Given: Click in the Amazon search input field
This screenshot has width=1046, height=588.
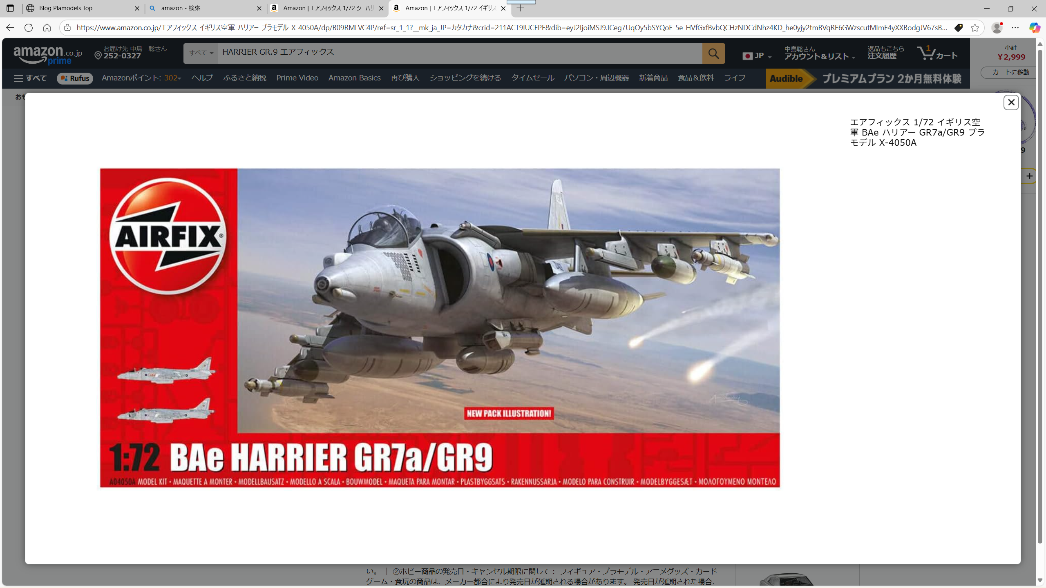Looking at the screenshot, I should point(460,53).
